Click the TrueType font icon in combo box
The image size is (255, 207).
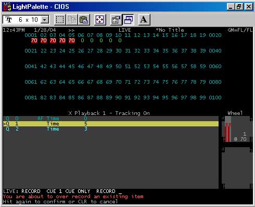pyautogui.click(x=8, y=20)
